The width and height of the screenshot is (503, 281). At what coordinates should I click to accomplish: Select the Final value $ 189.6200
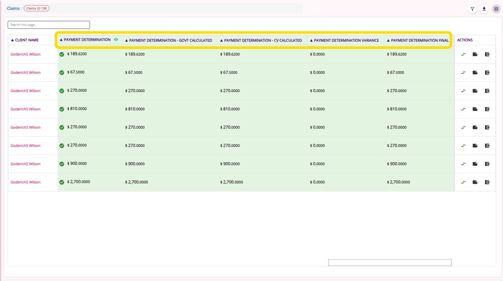click(397, 54)
